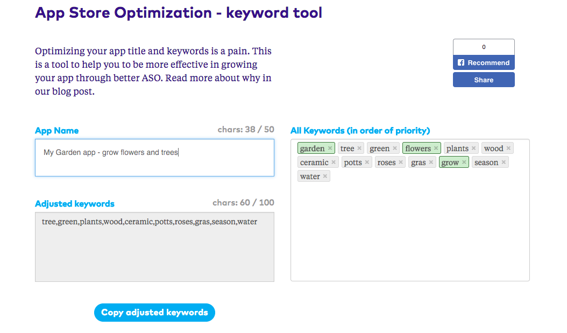Viewport: 567px width, 333px height.
Task: Delete "water" by clicking its × icon
Action: tap(325, 175)
